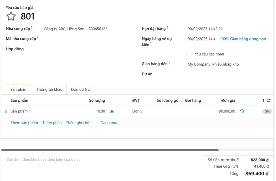The image size is (276, 181).
Task: Enable the Yêu cầu xác nhận checkbox
Action: [189, 54]
